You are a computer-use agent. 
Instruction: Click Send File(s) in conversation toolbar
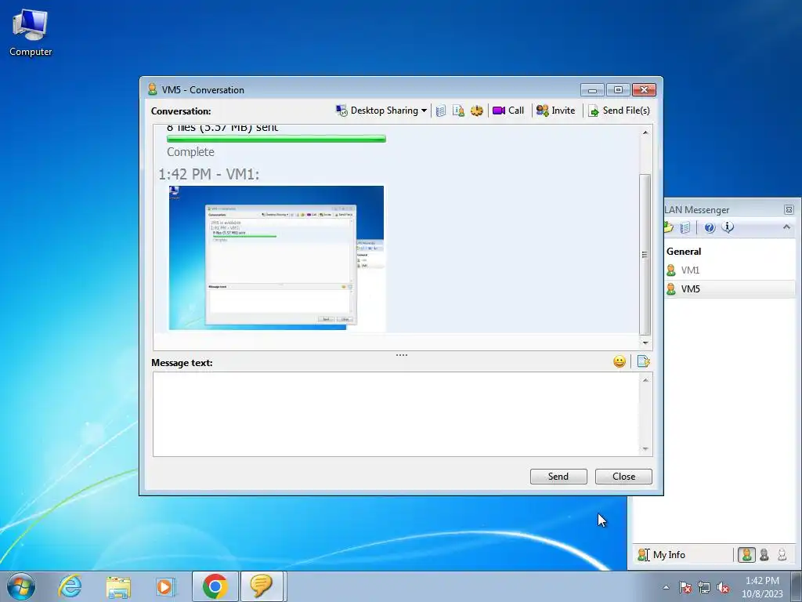(x=619, y=111)
